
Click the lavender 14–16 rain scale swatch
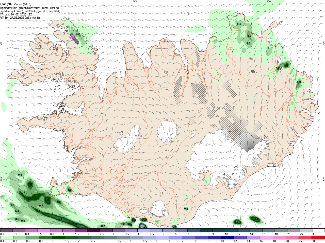click(253, 237)
